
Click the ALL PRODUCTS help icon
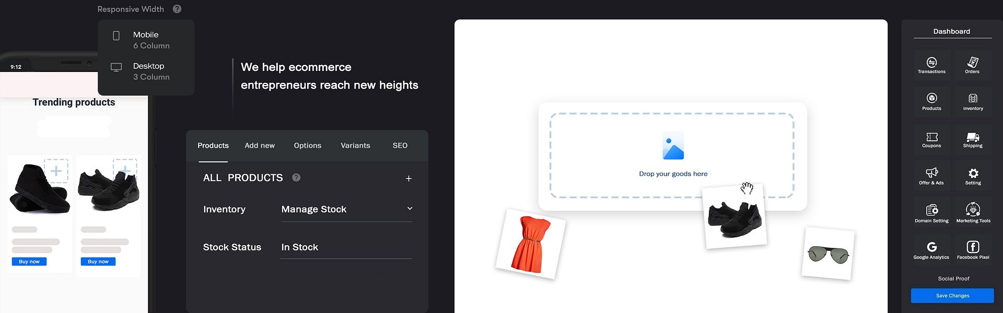pos(296,177)
